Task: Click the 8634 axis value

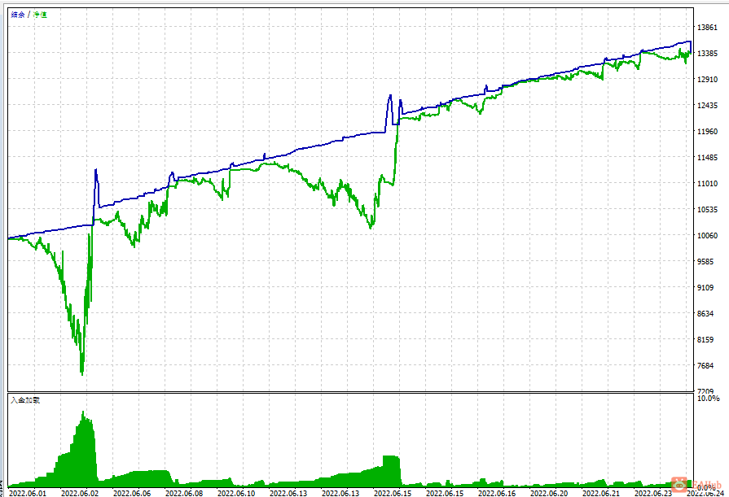Action: pos(705,313)
